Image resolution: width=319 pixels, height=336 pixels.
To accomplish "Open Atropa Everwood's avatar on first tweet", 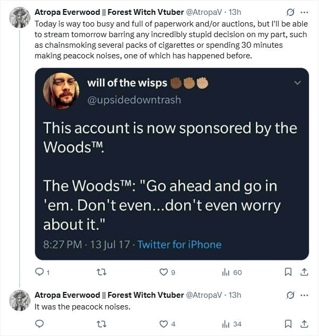I will (x=20, y=18).
